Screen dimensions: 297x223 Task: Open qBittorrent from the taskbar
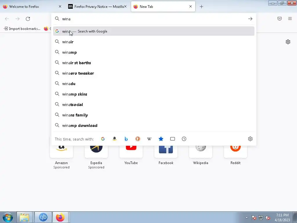(43, 217)
